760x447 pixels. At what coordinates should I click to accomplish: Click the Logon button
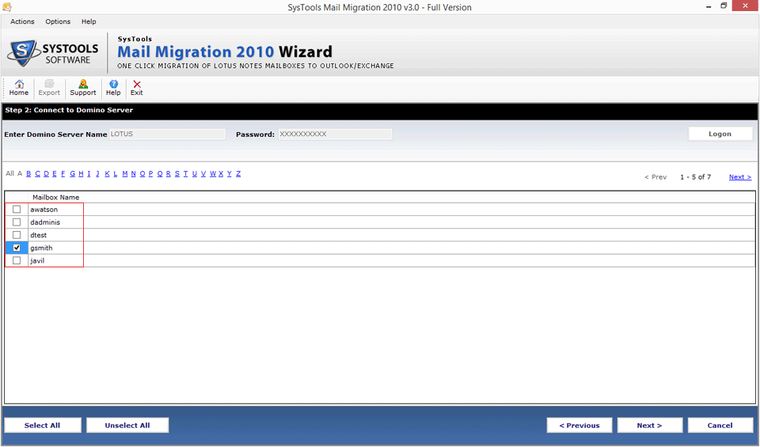pos(720,134)
